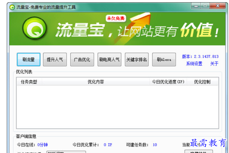Click the app icon in the title bar

(x=12, y=7)
